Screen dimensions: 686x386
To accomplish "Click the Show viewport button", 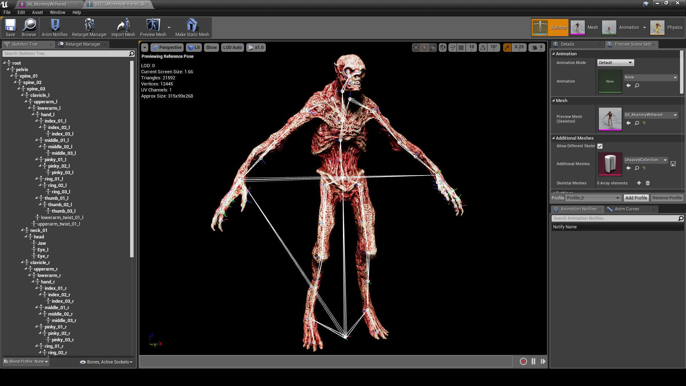I will coord(211,48).
